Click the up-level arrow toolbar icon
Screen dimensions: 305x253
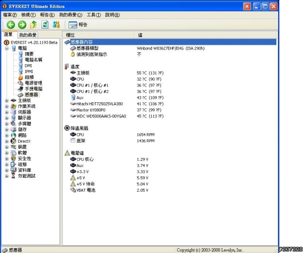point(33,25)
